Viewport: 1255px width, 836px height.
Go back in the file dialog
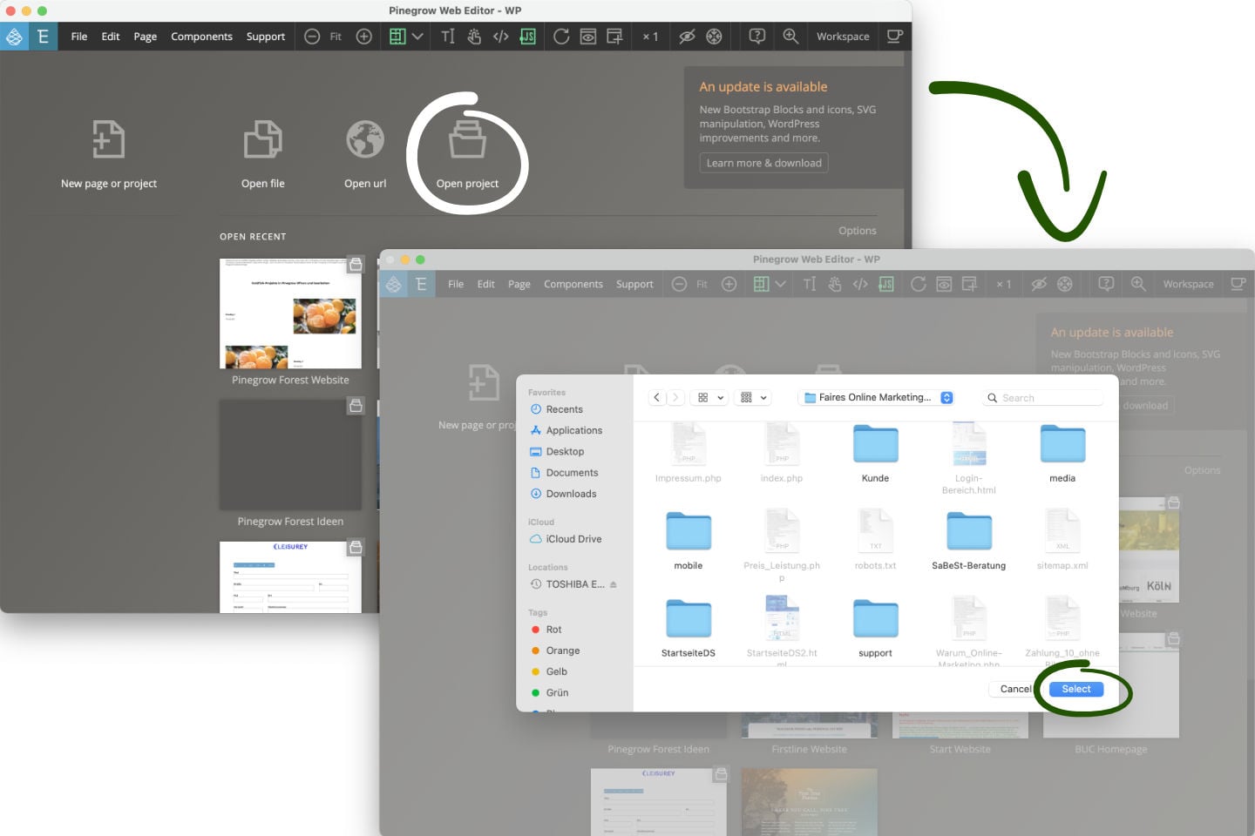pyautogui.click(x=657, y=398)
